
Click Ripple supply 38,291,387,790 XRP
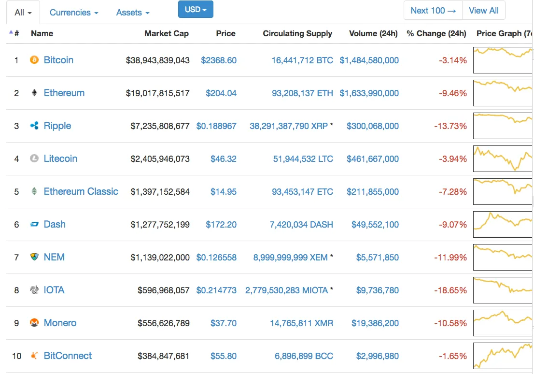(289, 126)
